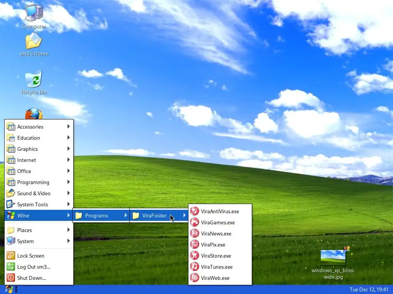Click the Programs folder icon in submenu
This screenshot has height=294, width=393.
79,216
